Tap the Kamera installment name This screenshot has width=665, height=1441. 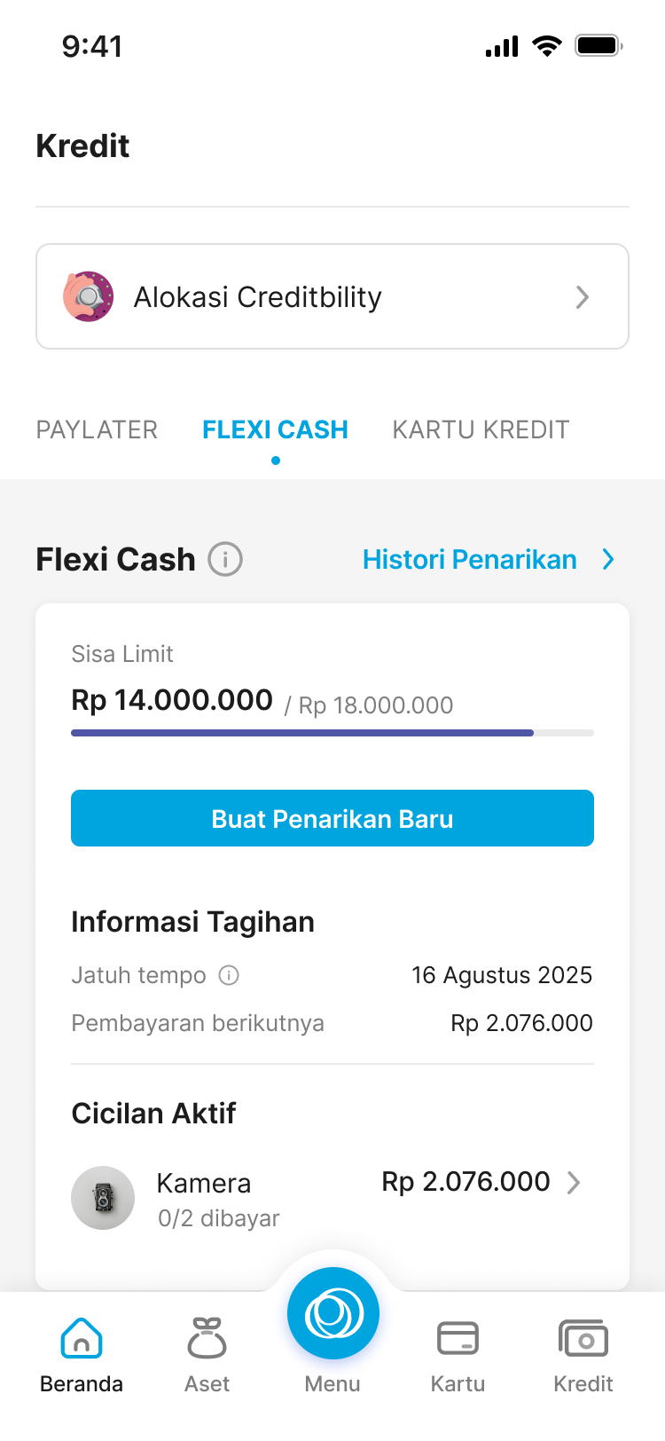coord(204,1183)
